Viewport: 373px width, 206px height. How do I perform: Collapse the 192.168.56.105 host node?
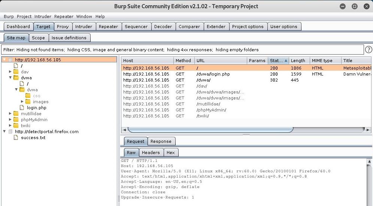click(4, 59)
